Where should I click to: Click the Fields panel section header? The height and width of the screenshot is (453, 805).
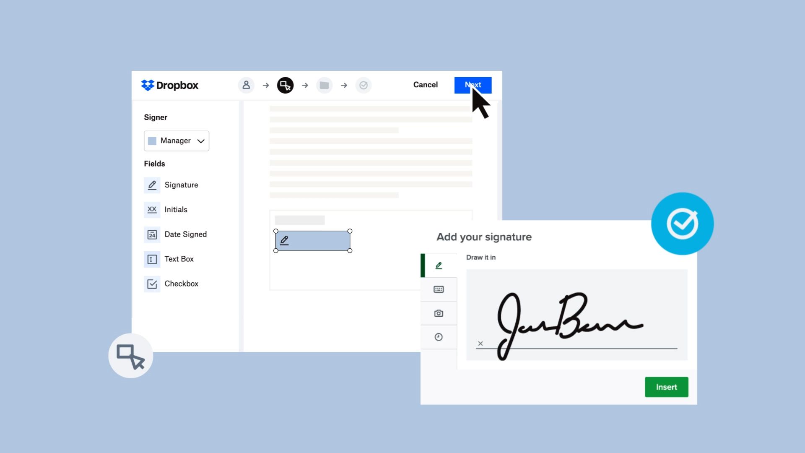(154, 164)
